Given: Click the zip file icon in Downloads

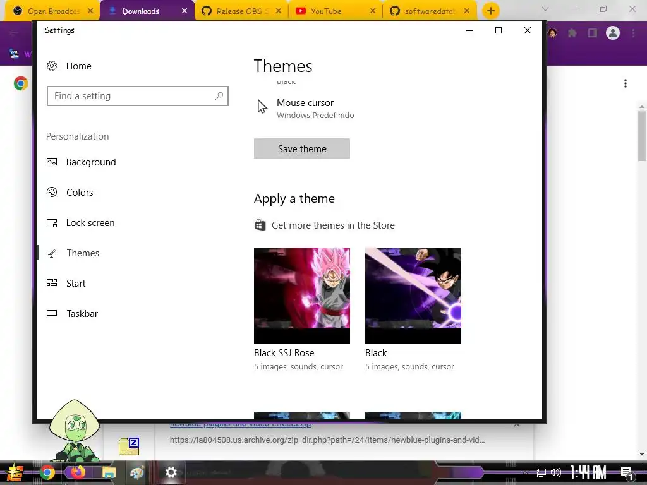Looking at the screenshot, I should pyautogui.click(x=129, y=446).
